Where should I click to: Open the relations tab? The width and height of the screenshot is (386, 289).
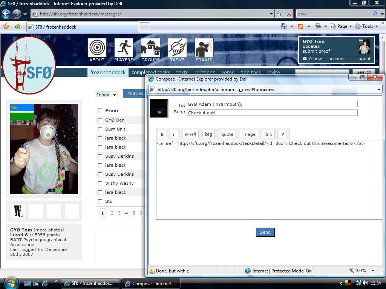pyautogui.click(x=205, y=72)
